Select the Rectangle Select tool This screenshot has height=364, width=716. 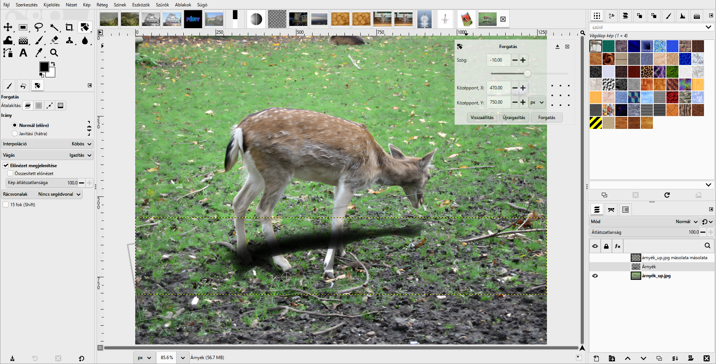coord(23,27)
